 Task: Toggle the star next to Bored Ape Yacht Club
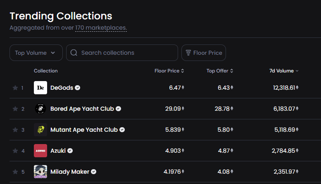pyautogui.click(x=15, y=109)
